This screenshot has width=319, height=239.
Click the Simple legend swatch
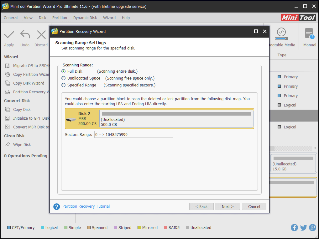point(66,227)
